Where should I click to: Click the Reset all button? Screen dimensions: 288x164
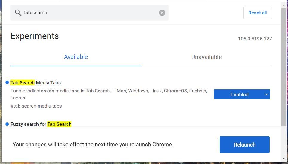(x=258, y=13)
